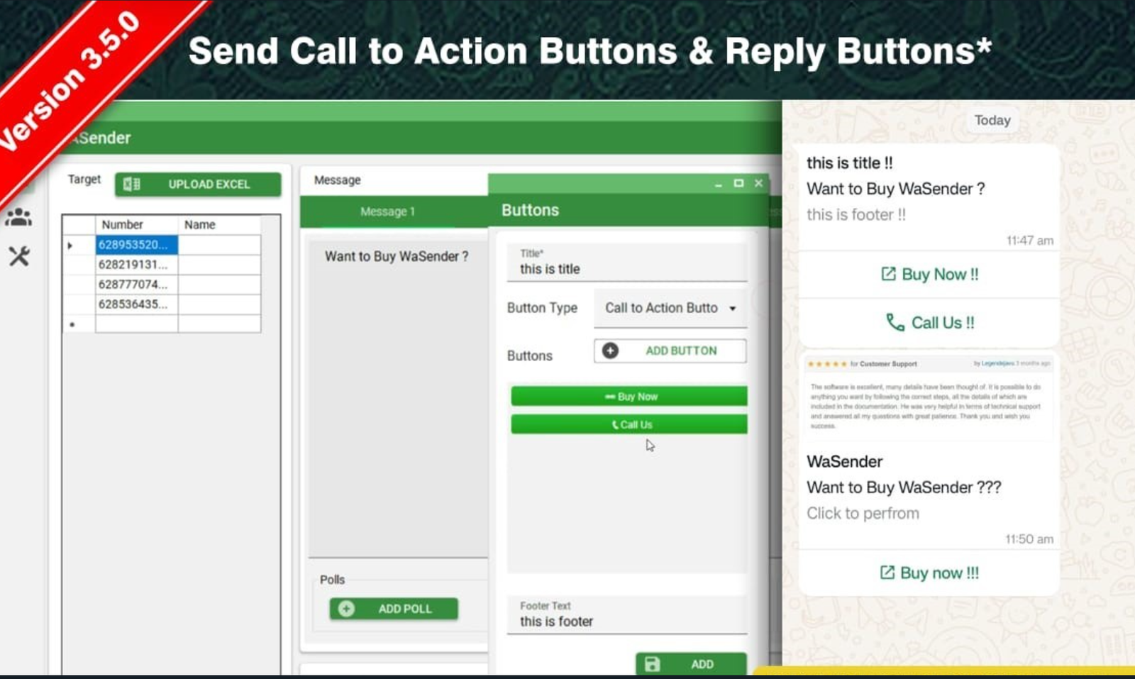Click the external link icon beside Buy Now !!
The height and width of the screenshot is (679, 1135).
(x=888, y=274)
